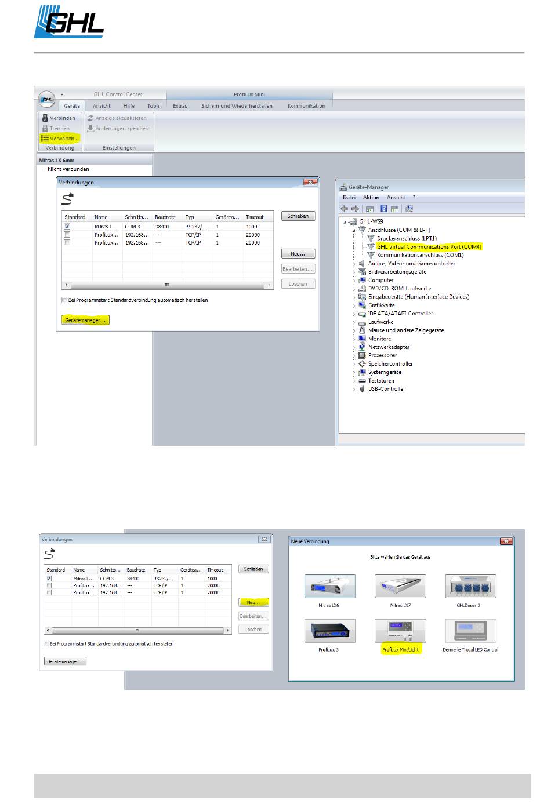
Task: Click the Änderungen speichern ribbon icon
Action: (90, 128)
